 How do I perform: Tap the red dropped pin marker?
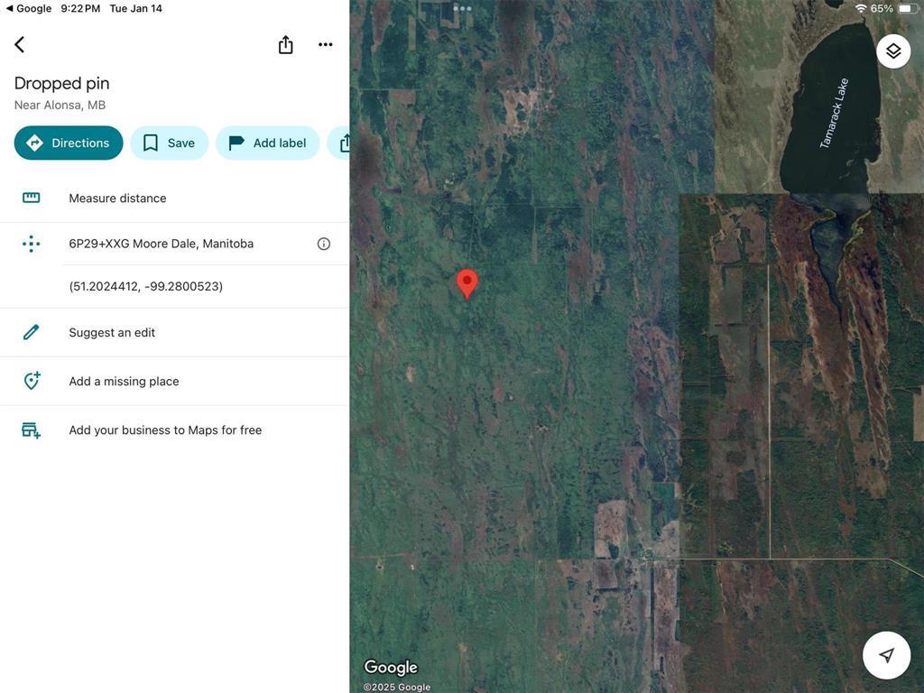tap(467, 282)
